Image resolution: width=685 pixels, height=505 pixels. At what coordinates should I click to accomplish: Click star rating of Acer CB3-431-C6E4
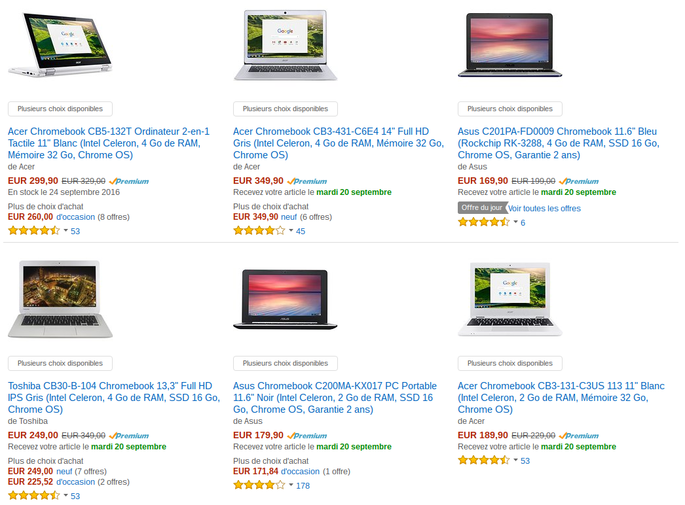pyautogui.click(x=259, y=230)
